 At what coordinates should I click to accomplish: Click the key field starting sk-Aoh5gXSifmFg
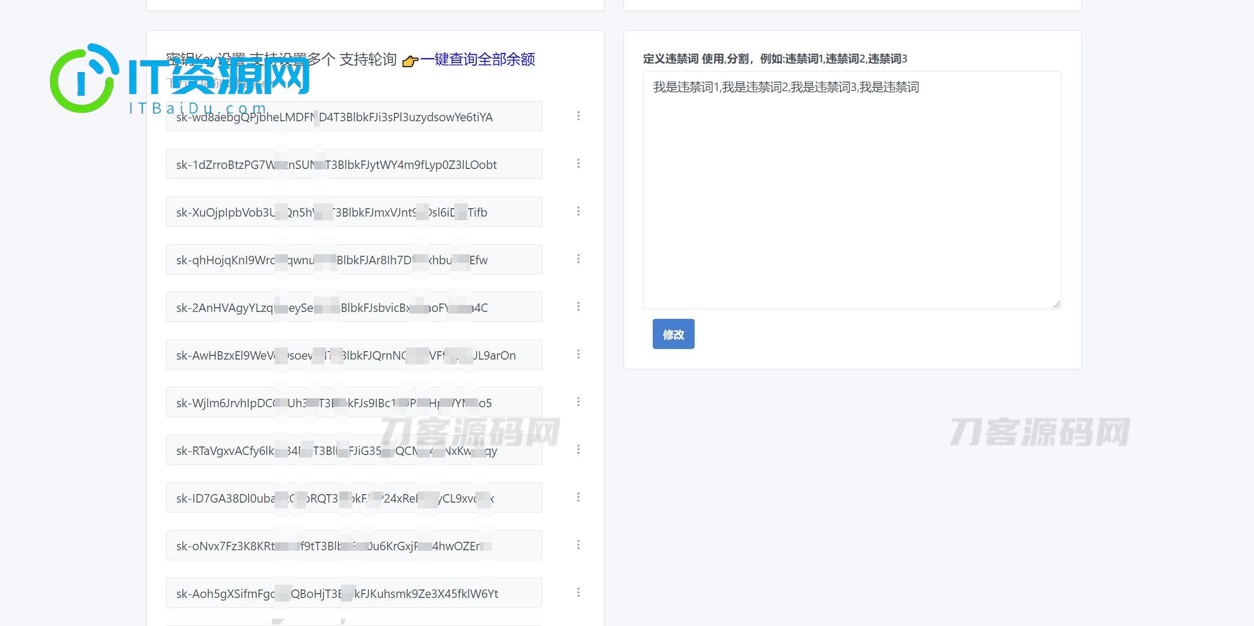[354, 593]
